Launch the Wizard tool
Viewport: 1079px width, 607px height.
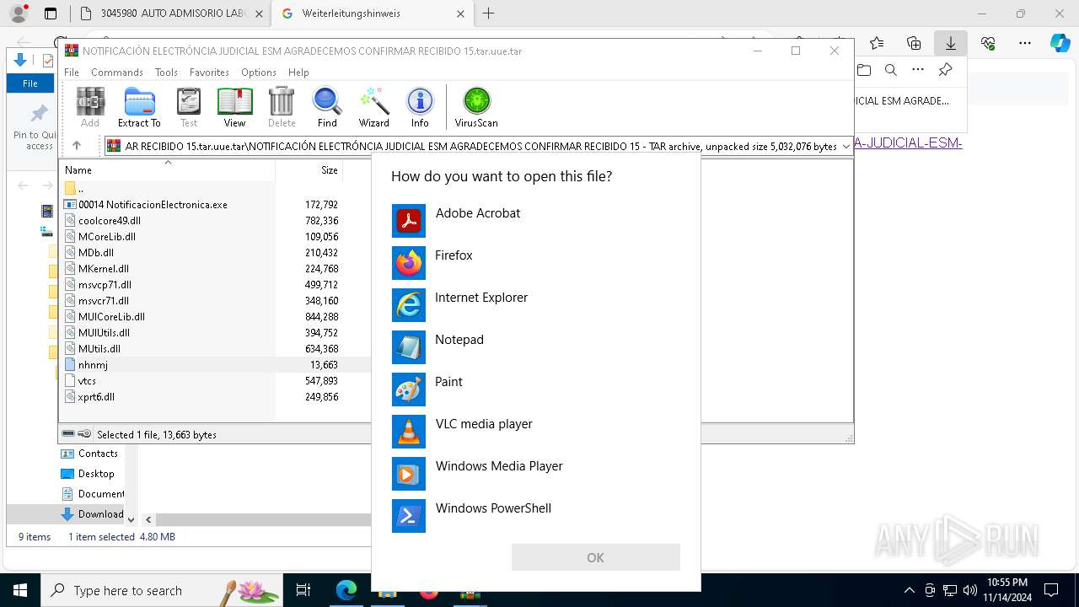373,107
